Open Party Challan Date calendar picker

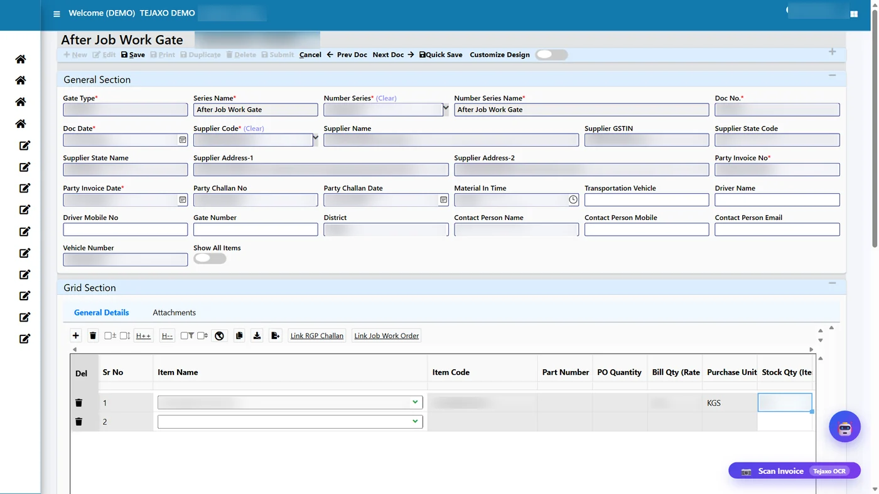coord(443,200)
